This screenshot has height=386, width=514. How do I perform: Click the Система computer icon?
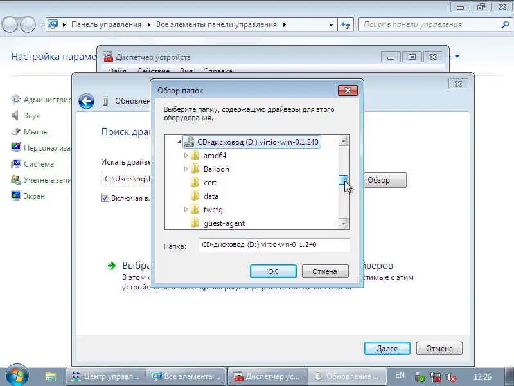(x=15, y=163)
